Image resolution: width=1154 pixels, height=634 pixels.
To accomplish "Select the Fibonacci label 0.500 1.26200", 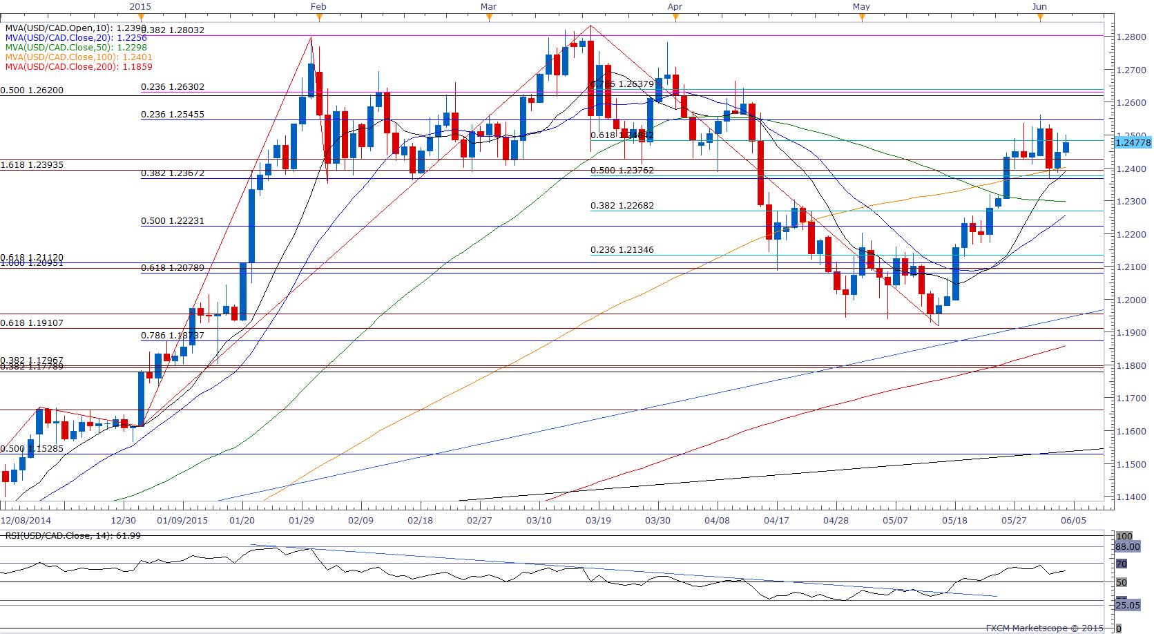I will 32,90.
